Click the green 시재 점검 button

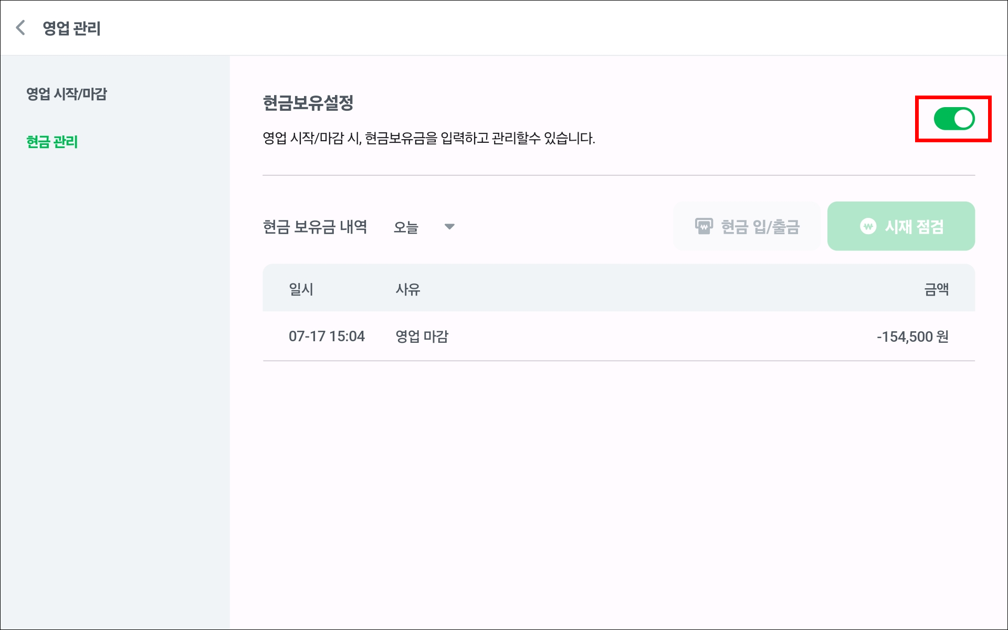click(x=901, y=226)
